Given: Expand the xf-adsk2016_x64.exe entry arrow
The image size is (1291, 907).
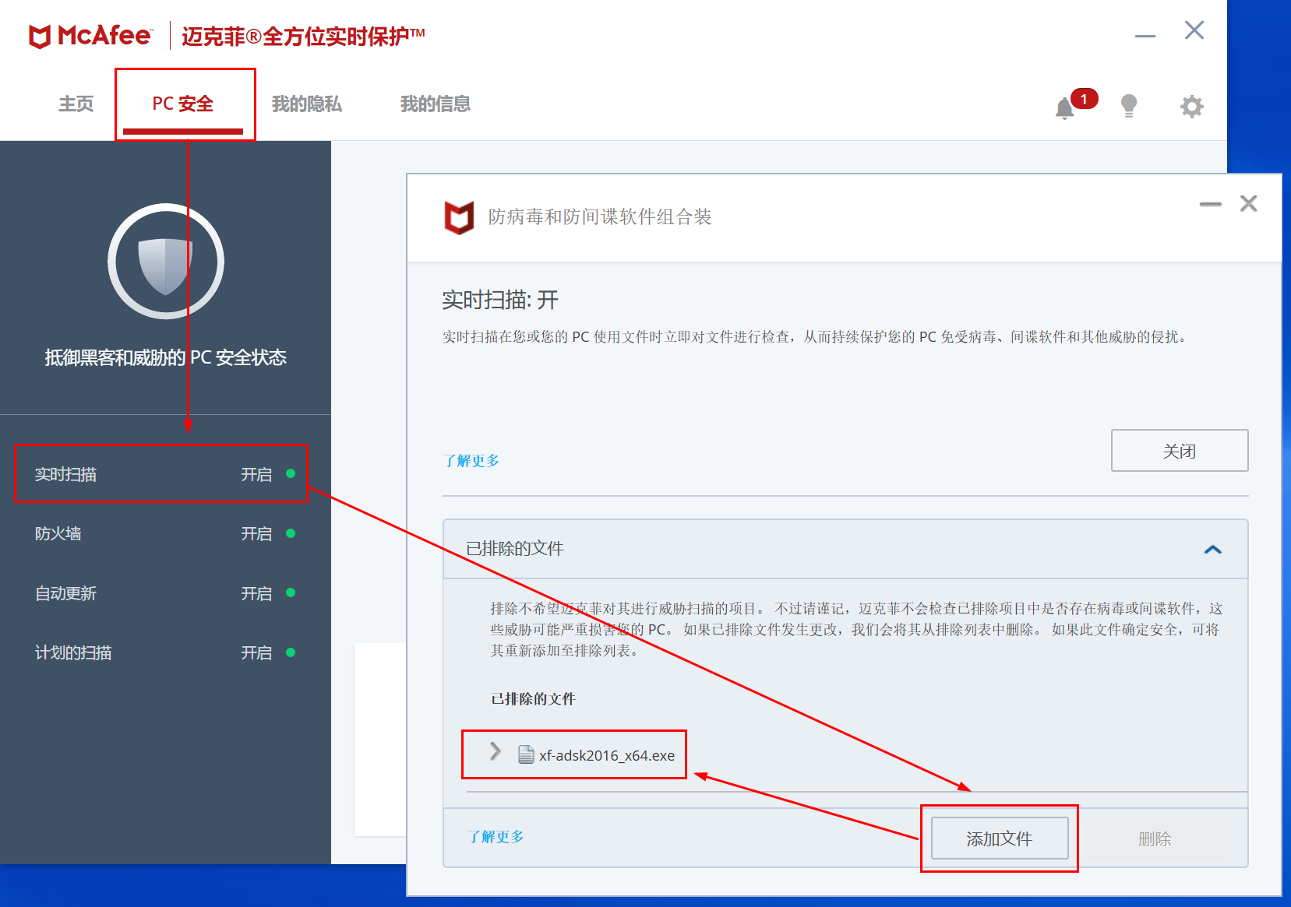Looking at the screenshot, I should click(495, 751).
